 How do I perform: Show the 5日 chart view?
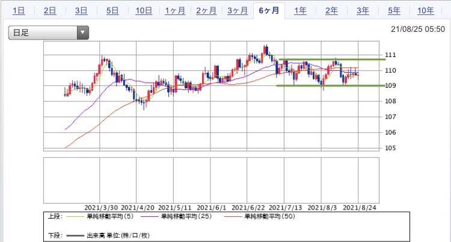tap(112, 11)
